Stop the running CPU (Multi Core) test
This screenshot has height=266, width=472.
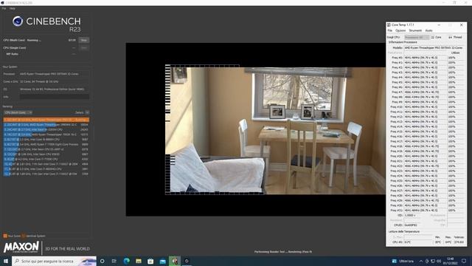[84, 40]
